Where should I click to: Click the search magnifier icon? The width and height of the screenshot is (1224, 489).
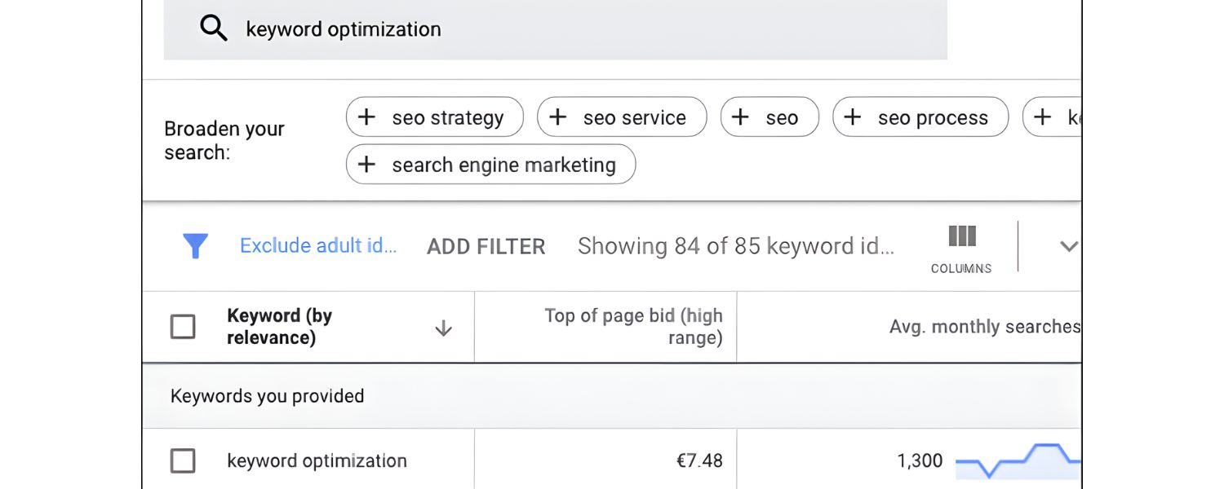(214, 28)
